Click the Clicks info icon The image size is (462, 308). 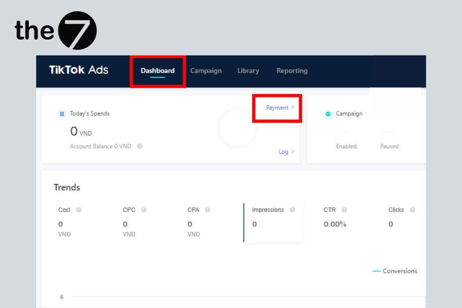click(x=412, y=210)
